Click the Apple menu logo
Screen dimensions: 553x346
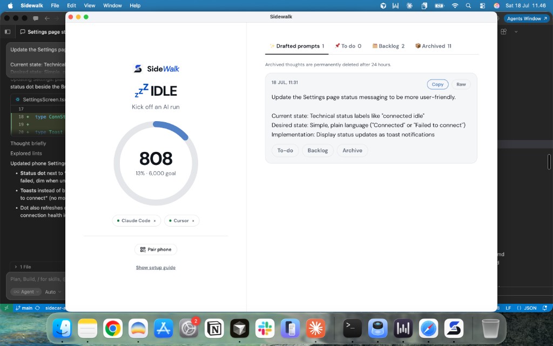click(x=10, y=5)
